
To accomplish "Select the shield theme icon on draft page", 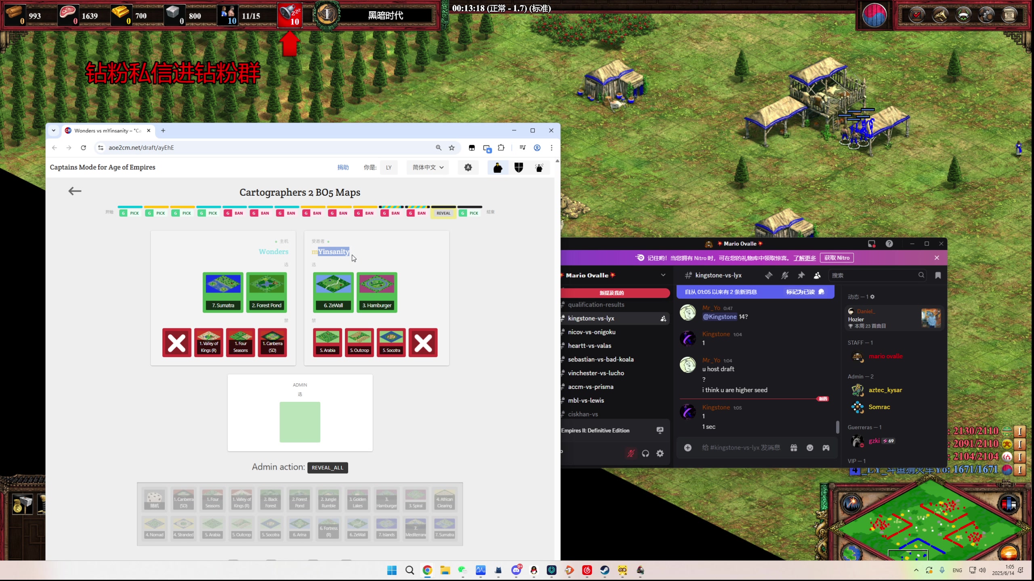I will tap(519, 167).
